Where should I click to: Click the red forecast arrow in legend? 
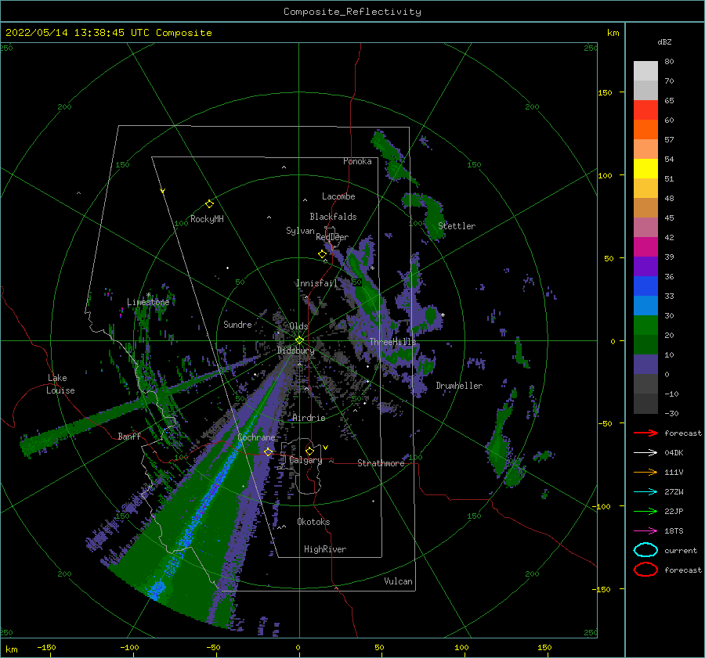point(645,433)
